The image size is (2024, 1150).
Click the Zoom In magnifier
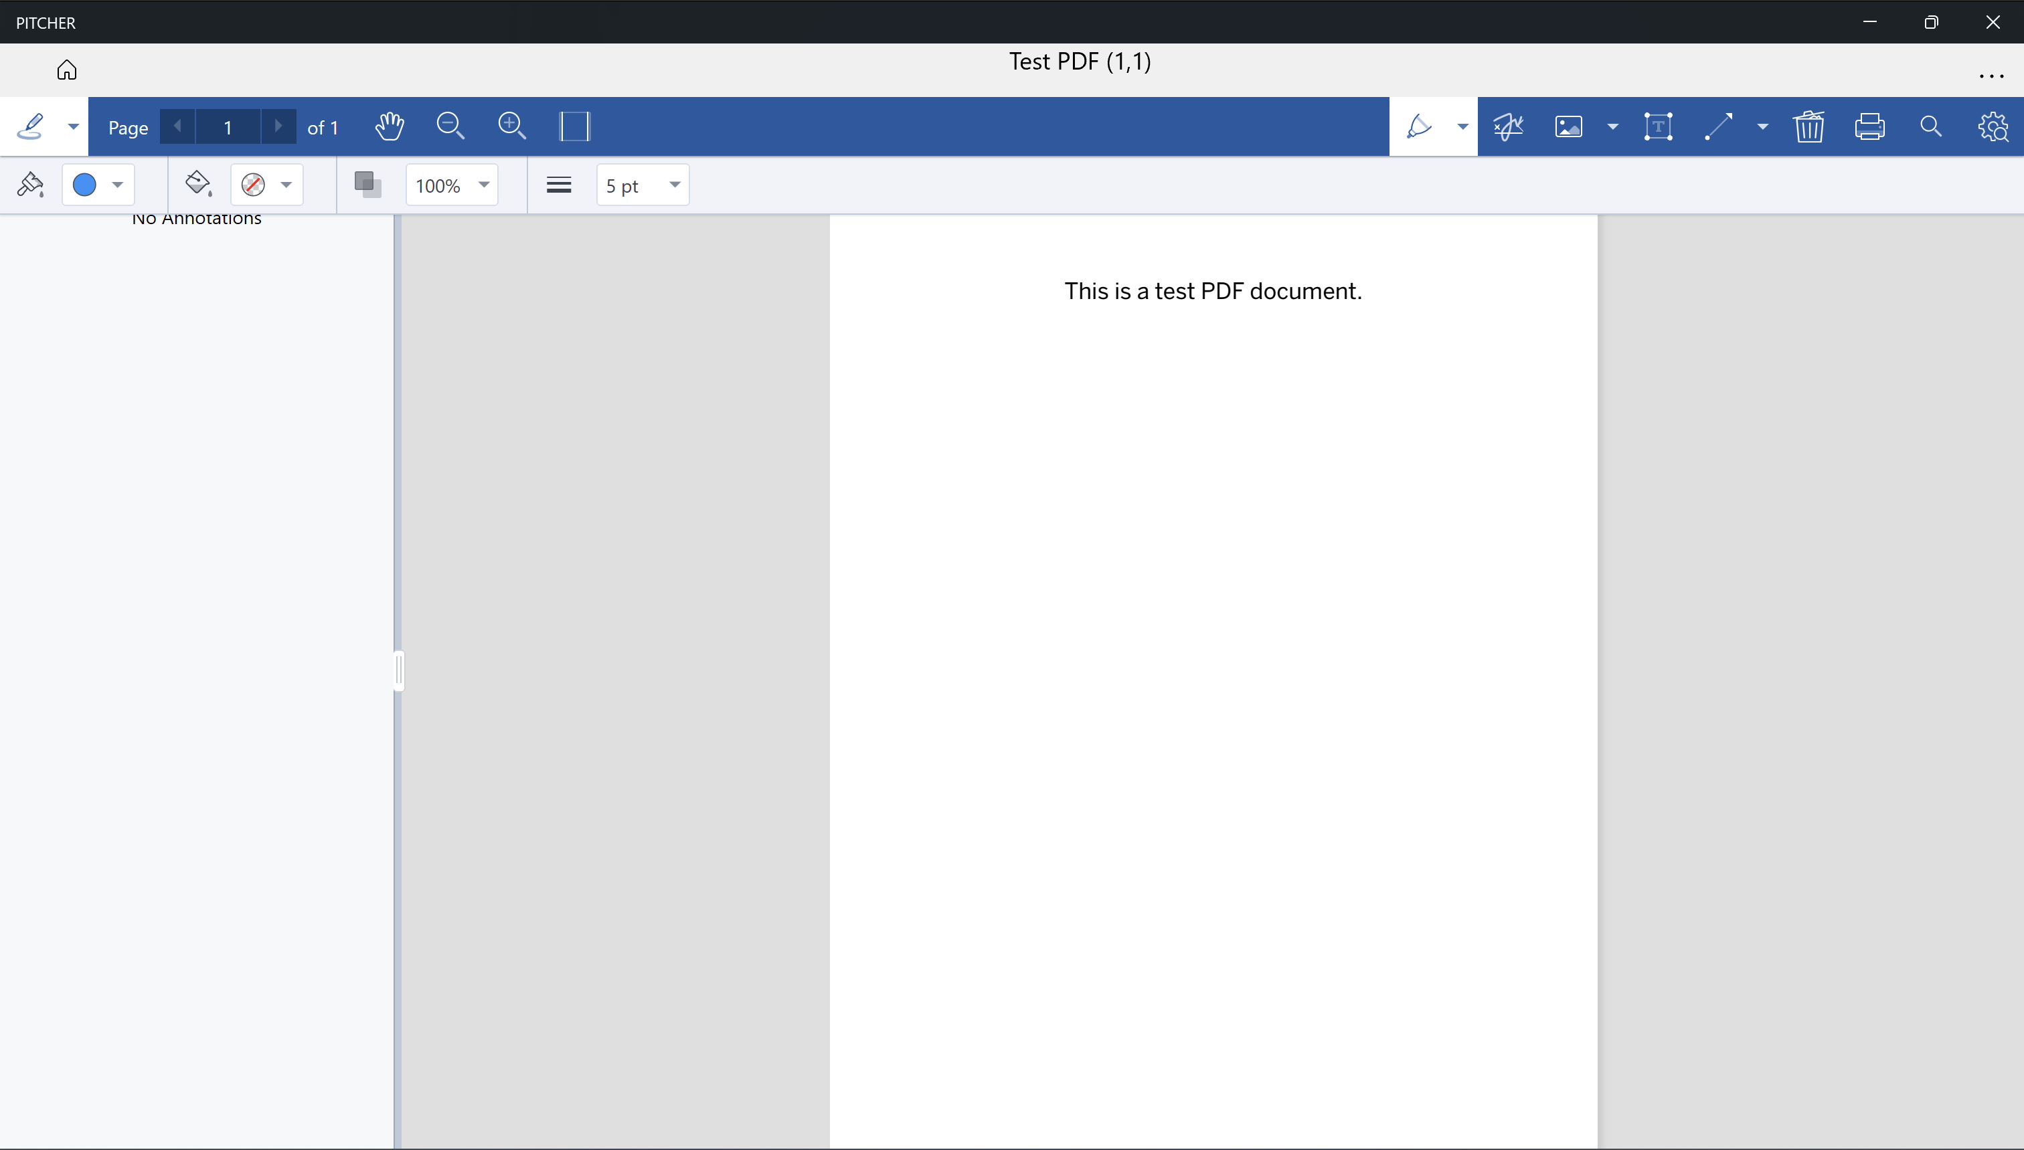[512, 126]
